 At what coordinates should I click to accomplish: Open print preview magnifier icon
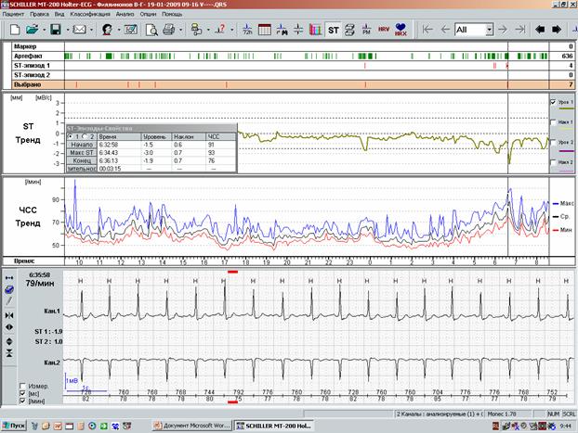point(151,30)
